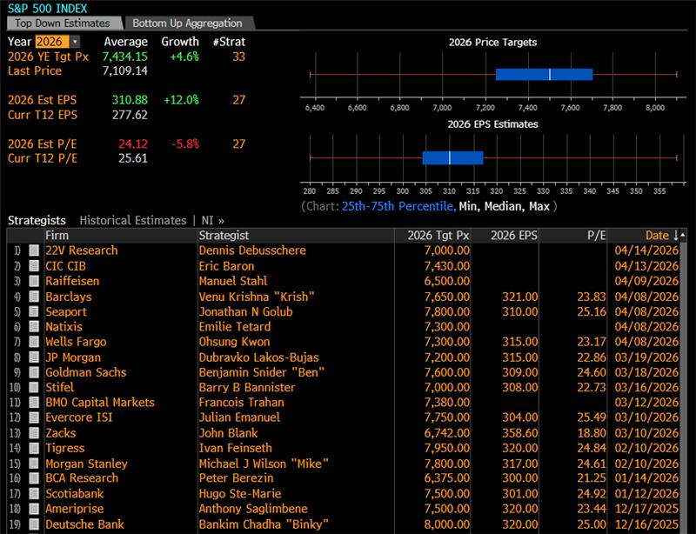Click the report icon next to Zacks
Image resolution: width=696 pixels, height=534 pixels.
pyautogui.click(x=34, y=433)
